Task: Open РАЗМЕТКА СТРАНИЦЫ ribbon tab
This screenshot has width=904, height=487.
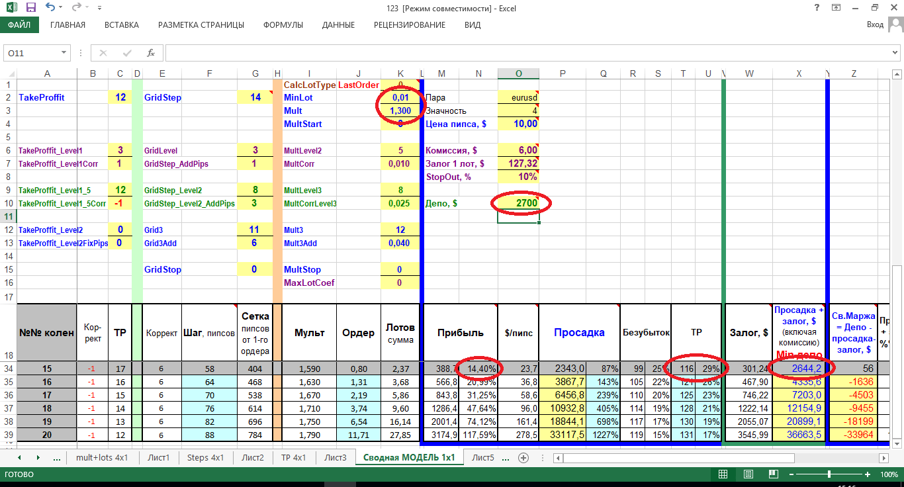Action: point(201,25)
